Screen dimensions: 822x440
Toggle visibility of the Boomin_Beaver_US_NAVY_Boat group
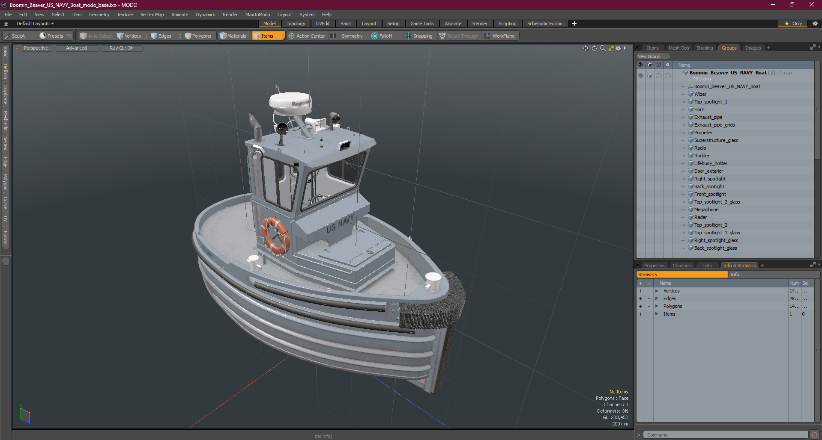click(x=640, y=76)
